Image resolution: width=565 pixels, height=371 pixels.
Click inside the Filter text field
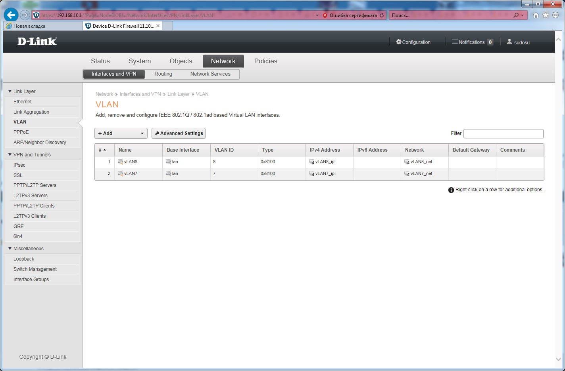pos(503,133)
